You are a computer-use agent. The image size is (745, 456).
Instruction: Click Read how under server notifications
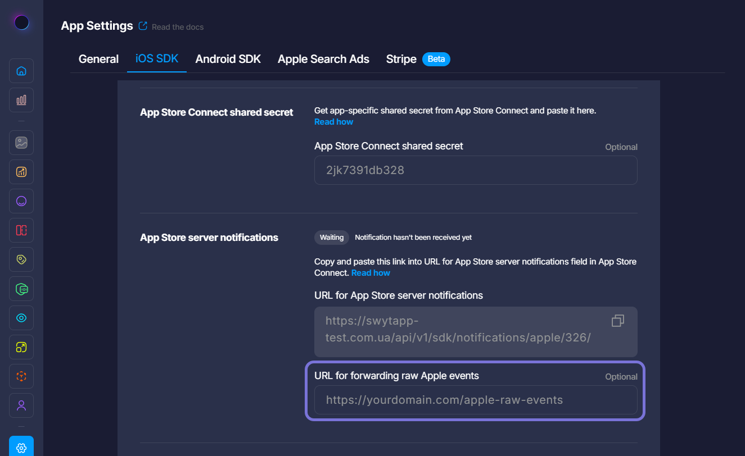point(371,273)
